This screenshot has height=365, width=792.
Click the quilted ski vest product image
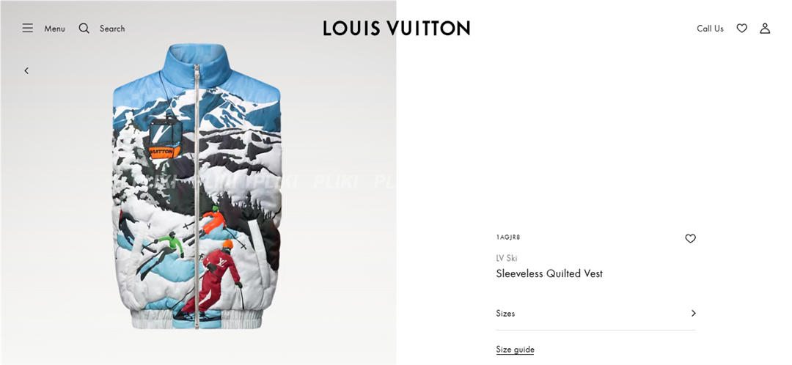(196, 187)
